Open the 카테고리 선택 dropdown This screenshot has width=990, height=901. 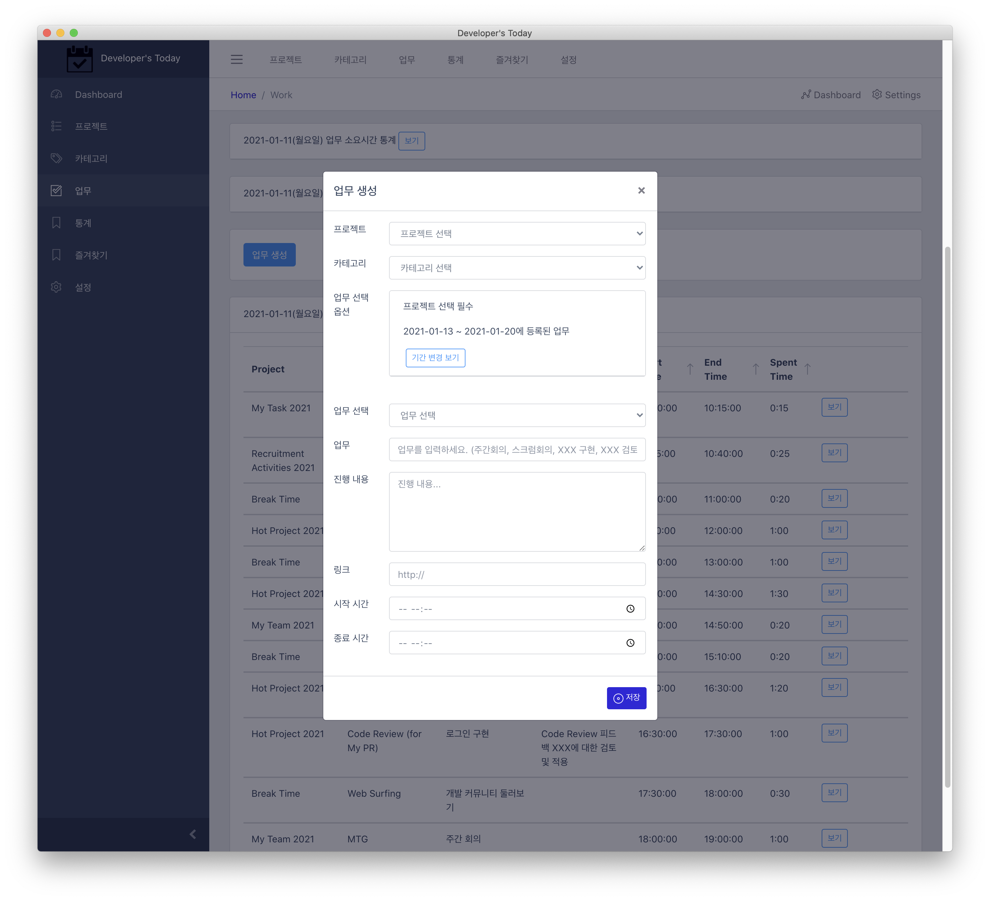coord(517,268)
